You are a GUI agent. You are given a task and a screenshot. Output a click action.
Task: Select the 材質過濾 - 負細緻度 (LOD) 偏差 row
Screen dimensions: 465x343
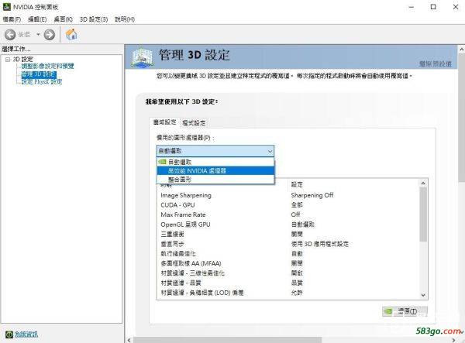[x=288, y=293]
